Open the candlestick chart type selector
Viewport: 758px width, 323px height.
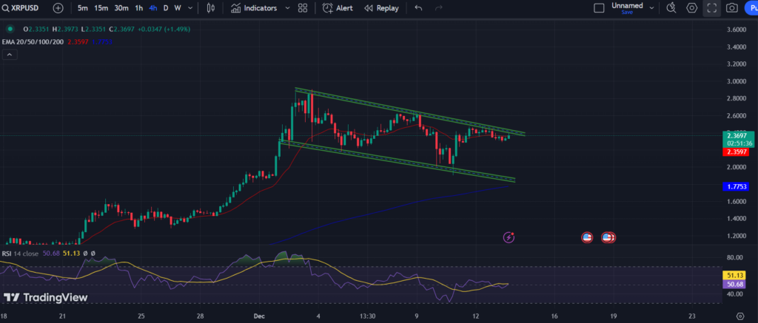(x=210, y=8)
